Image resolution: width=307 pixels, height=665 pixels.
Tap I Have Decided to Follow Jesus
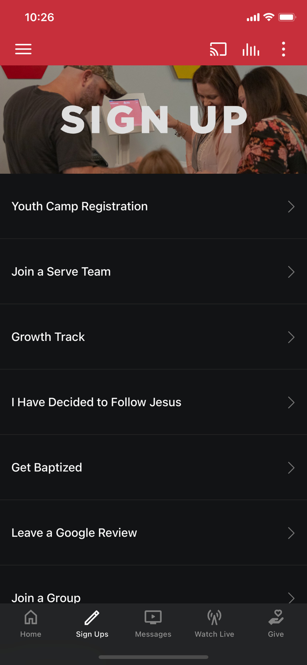[x=153, y=402]
